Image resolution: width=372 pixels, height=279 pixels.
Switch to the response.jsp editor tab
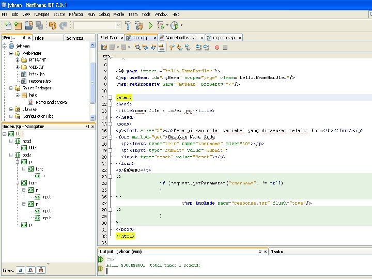[x=223, y=38]
